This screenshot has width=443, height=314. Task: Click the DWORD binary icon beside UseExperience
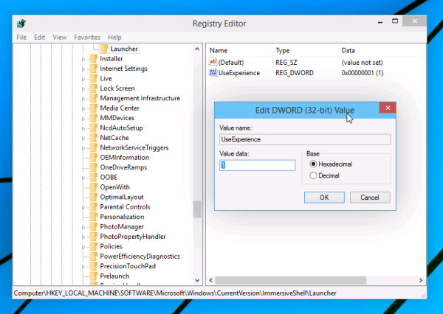tap(213, 72)
